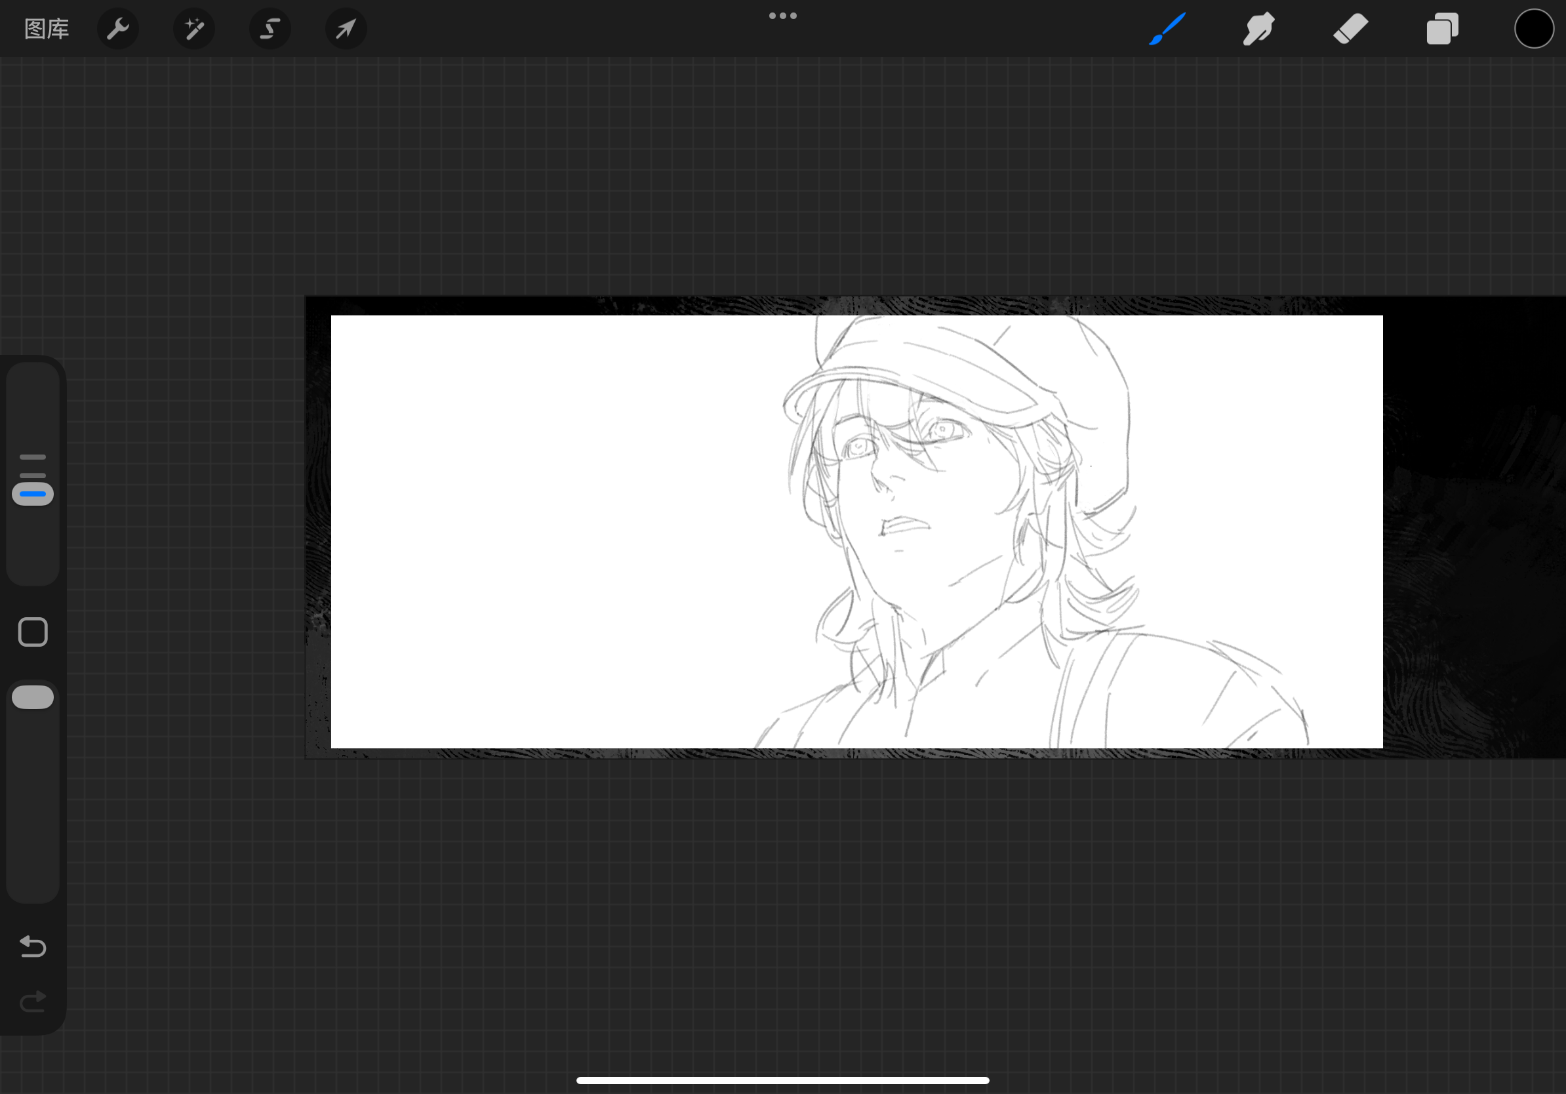This screenshot has height=1094, width=1566.
Task: Open the black active color swatch
Action: [1533, 30]
